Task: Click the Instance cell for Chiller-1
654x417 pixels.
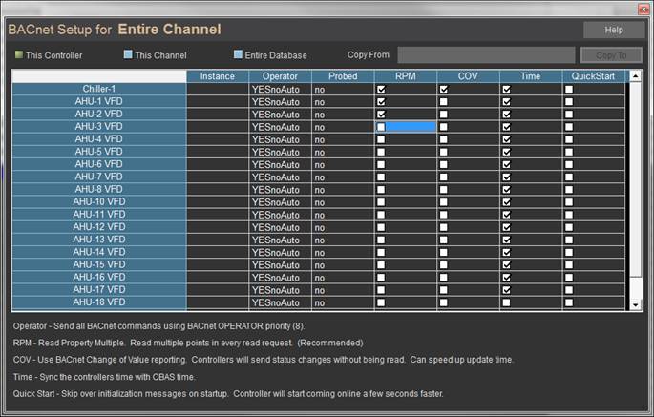Action: tap(217, 89)
